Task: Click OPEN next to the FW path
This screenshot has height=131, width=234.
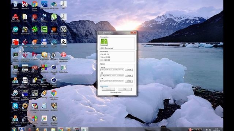Action: [x=129, y=81]
